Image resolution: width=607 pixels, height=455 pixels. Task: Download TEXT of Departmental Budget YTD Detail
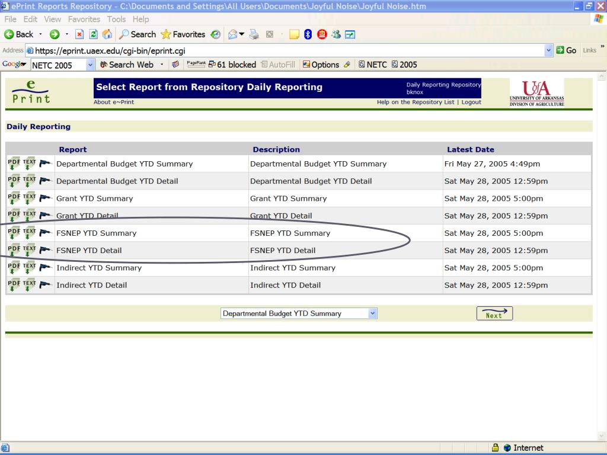tap(30, 181)
